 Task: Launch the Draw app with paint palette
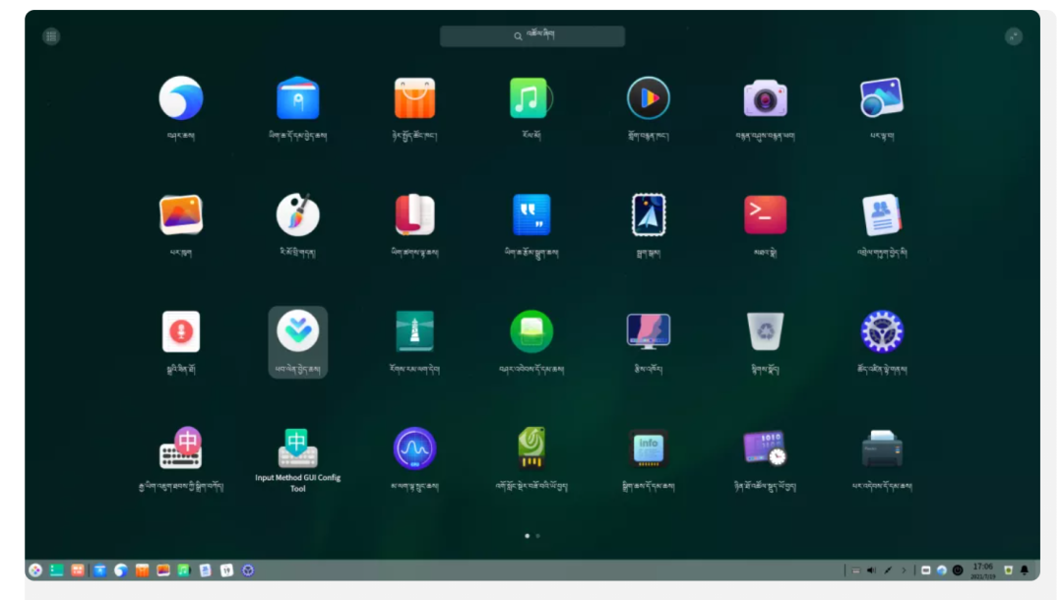(x=297, y=214)
